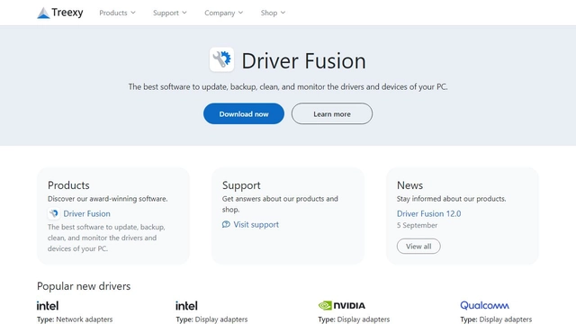Open the Products navigation menu
The width and height of the screenshot is (576, 324).
(x=117, y=13)
